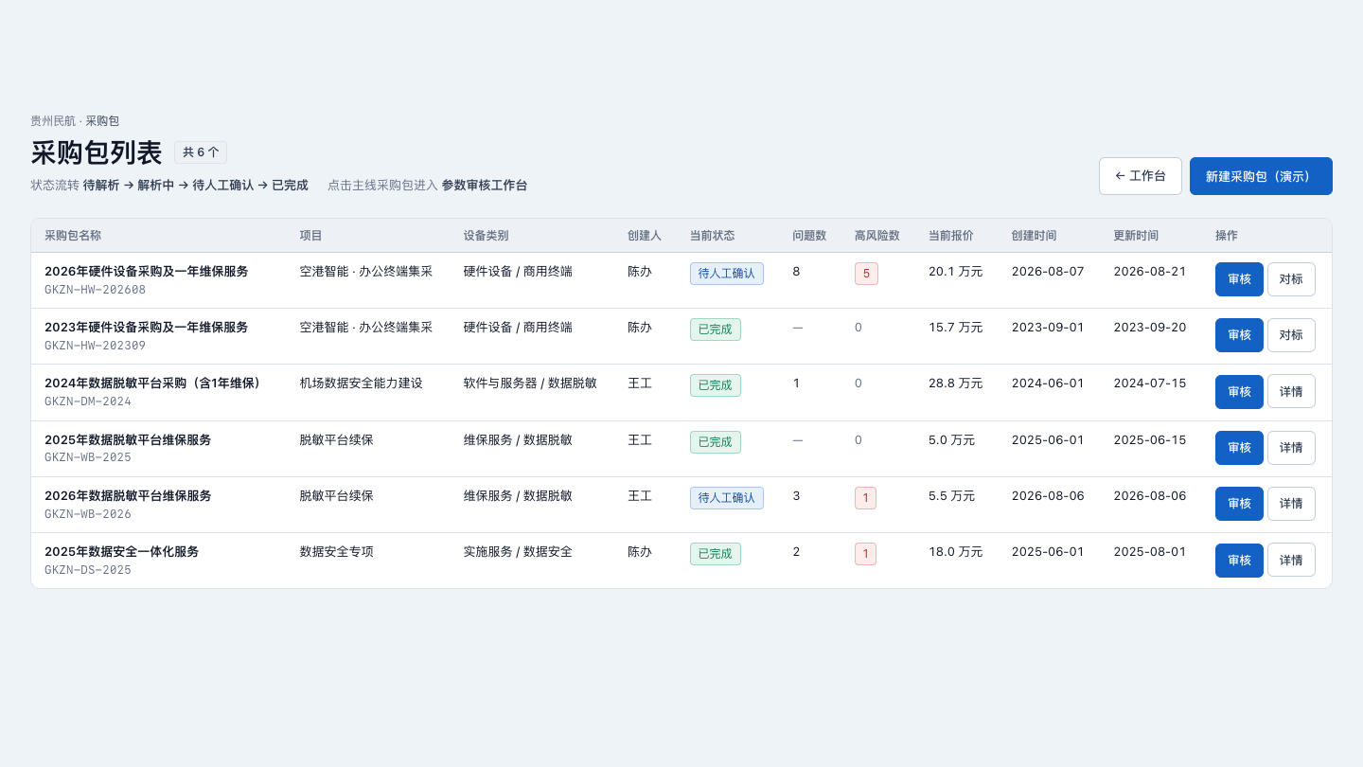Open 审核 for 2026年硬件设备采购及一年维保服务
Viewport: 1363px width, 767px height.
click(x=1239, y=279)
